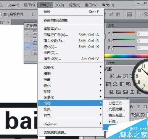Choose 镜头光晕... in the render submenu
Viewport: 148px width, 139px height.
(116, 115)
